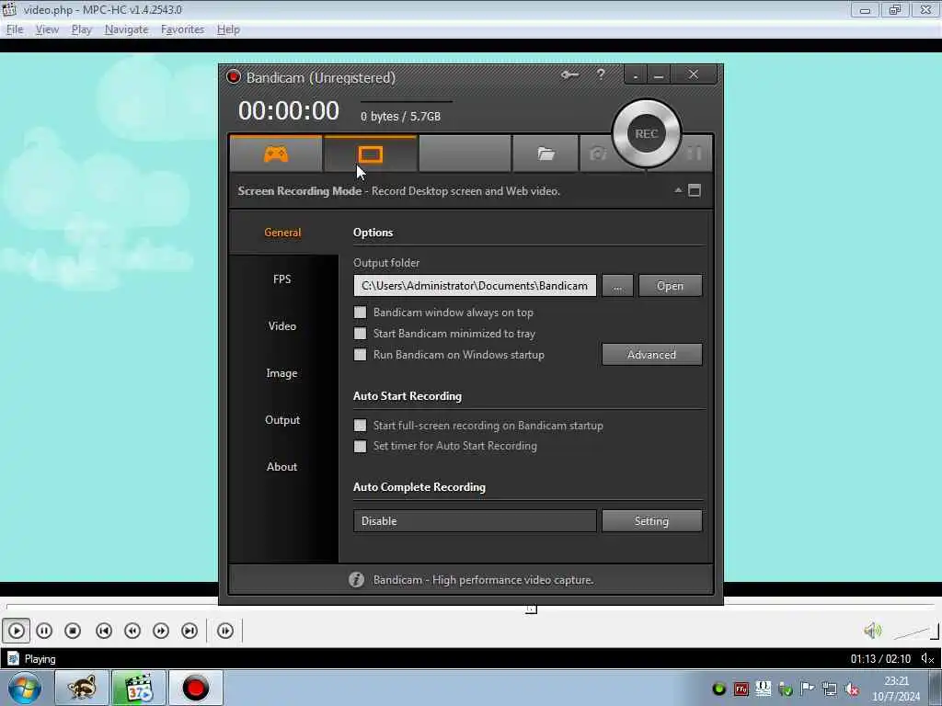Viewport: 942px width, 706px height.
Task: Click the 'Playing' status text
Action: click(x=40, y=659)
